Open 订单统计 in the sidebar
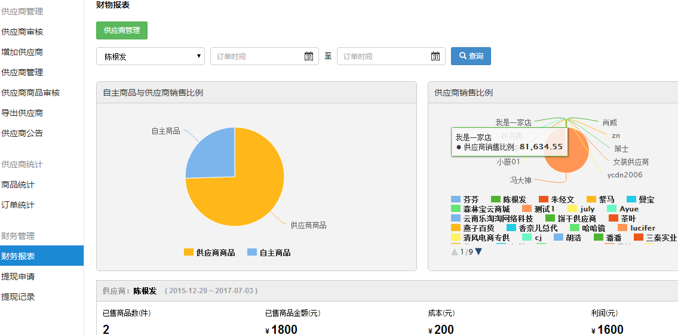678x335 pixels. [x=19, y=205]
